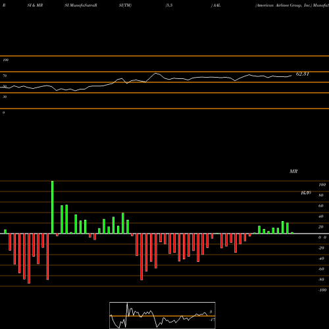329x329 pixels.
Task: Click the RSI line's highest peak near 70
Action: point(156,74)
